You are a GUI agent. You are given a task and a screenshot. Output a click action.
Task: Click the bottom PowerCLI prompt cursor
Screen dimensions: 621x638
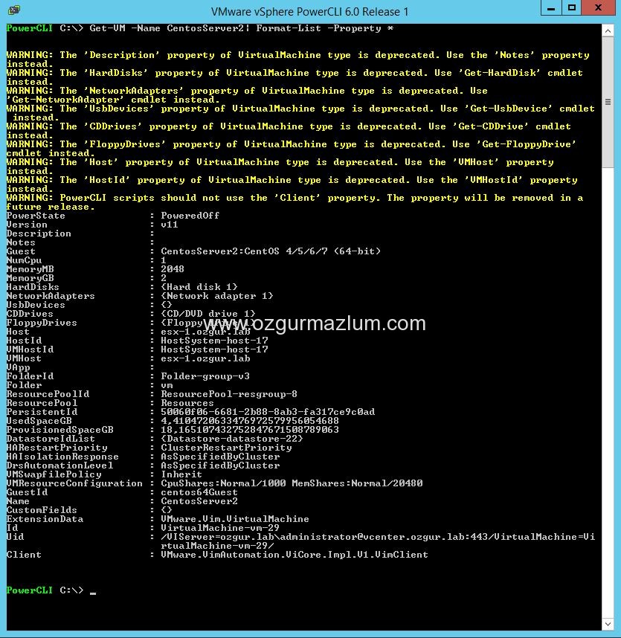tap(93, 592)
